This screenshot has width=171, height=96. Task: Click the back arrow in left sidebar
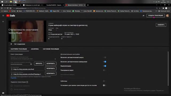click(3, 22)
